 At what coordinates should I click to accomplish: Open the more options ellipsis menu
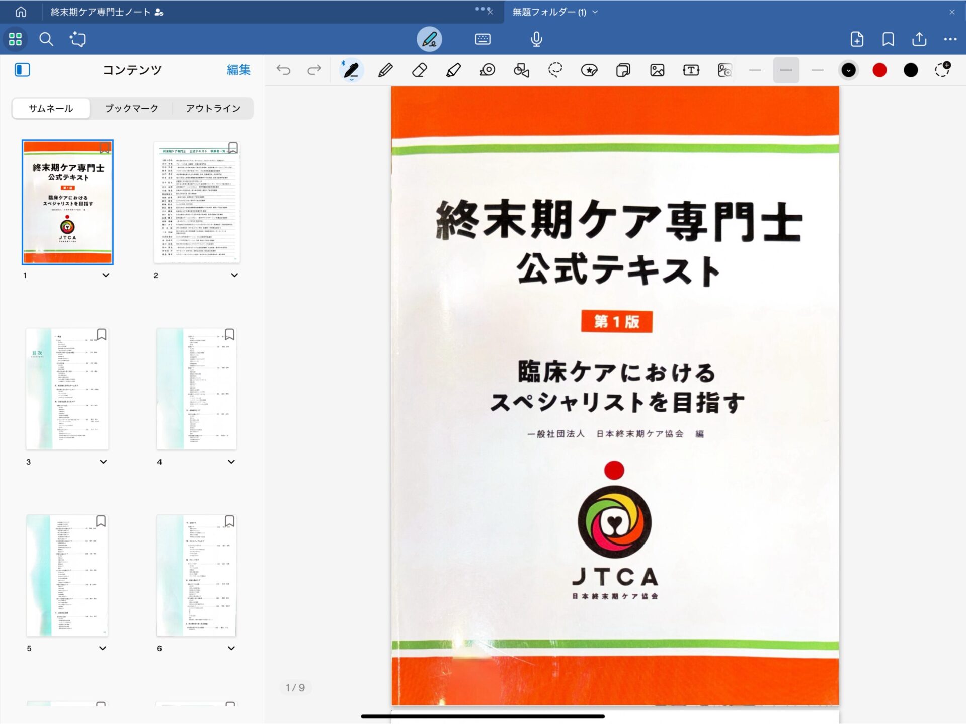pyautogui.click(x=950, y=39)
